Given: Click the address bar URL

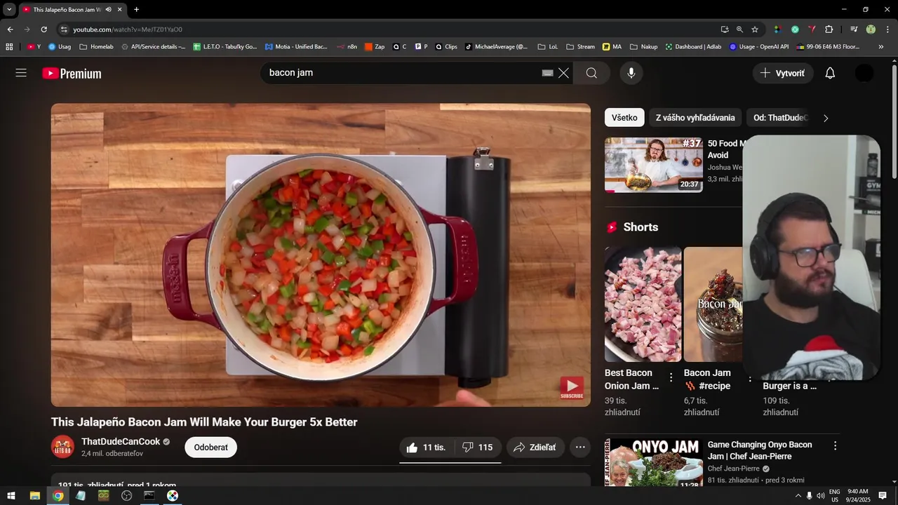Looking at the screenshot, I should point(128,29).
